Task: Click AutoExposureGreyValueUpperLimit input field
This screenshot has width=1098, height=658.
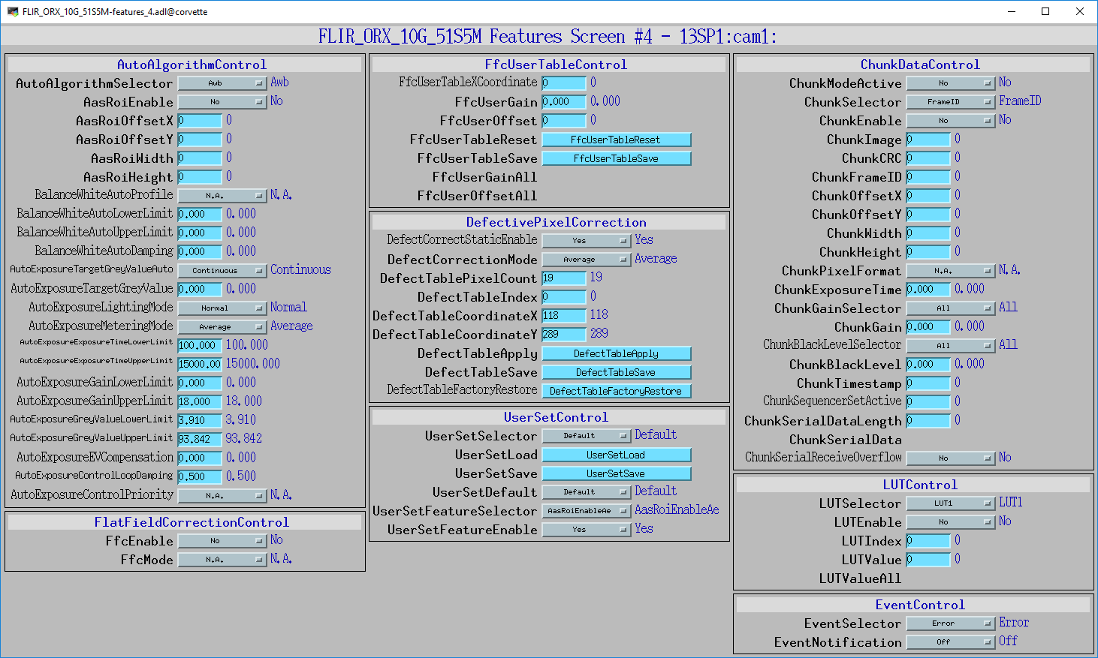Action: (200, 439)
